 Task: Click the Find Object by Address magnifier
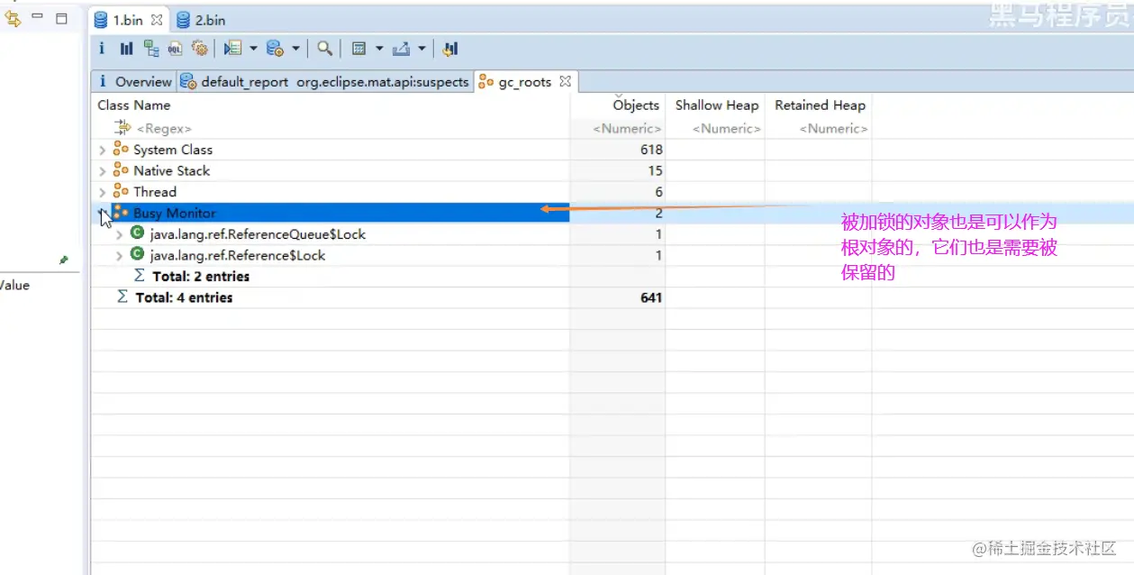tap(325, 49)
